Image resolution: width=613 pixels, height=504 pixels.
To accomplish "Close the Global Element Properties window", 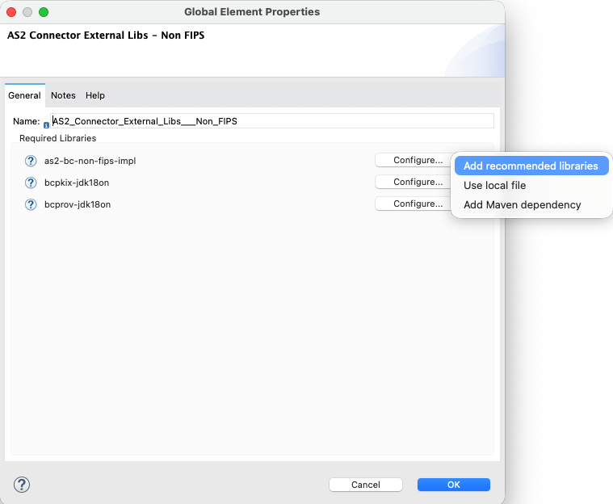I will click(x=11, y=12).
